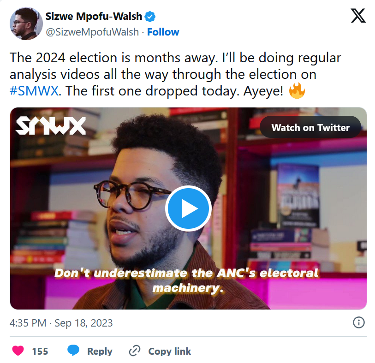Image resolution: width=375 pixels, height=363 pixels.
Task: View the 155 likes count
Action: 40,351
